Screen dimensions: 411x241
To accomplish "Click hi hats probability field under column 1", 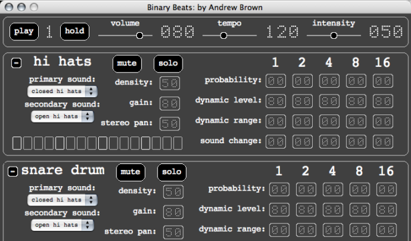I will pyautogui.click(x=276, y=81).
